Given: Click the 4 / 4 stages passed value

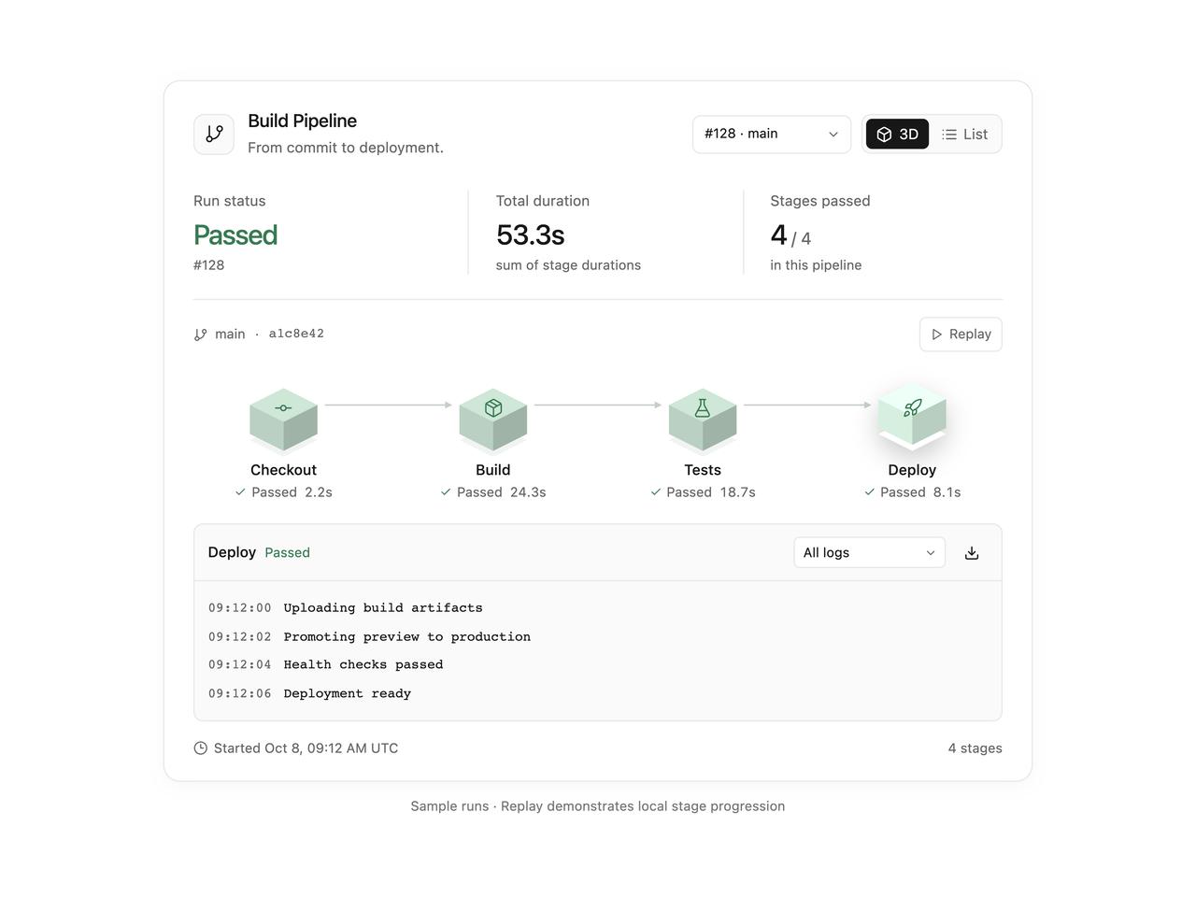Looking at the screenshot, I should (790, 235).
